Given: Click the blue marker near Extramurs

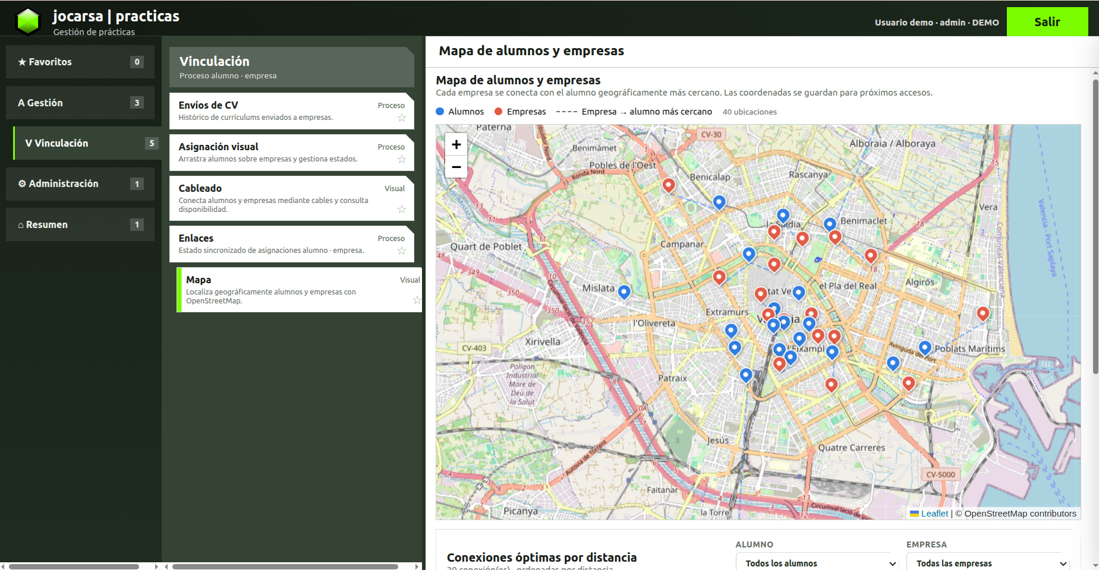Looking at the screenshot, I should click(x=731, y=330).
